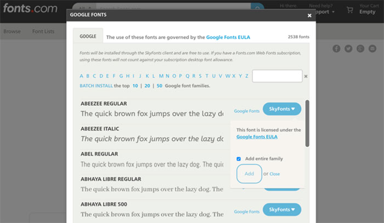The height and width of the screenshot is (223, 384).
Task: Open the Browse menu
Action: (x=12, y=31)
